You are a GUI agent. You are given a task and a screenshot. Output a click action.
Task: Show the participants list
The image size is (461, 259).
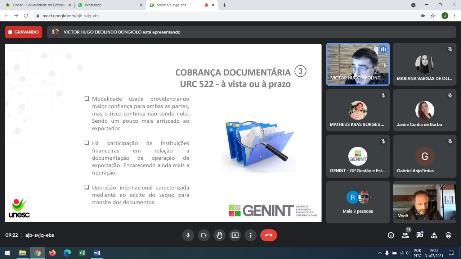pyautogui.click(x=405, y=235)
